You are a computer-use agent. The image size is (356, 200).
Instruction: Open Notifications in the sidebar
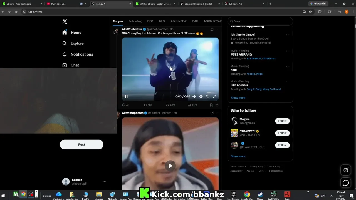click(x=78, y=54)
